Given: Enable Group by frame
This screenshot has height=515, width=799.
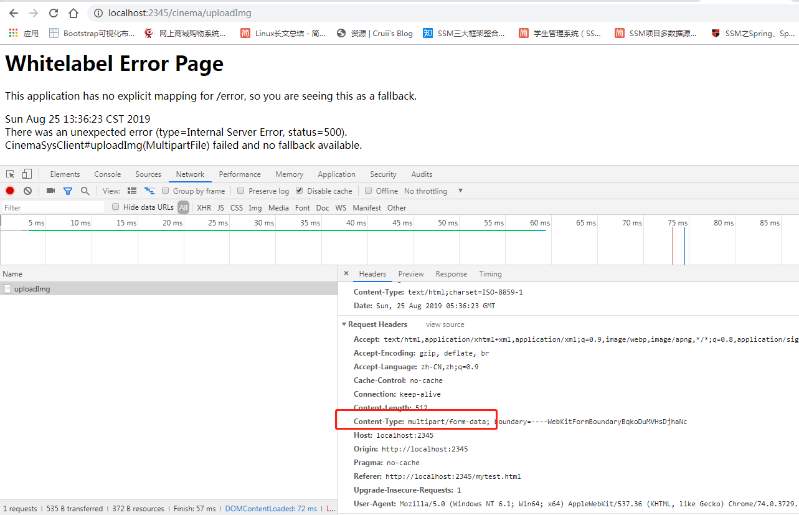Looking at the screenshot, I should pos(166,191).
